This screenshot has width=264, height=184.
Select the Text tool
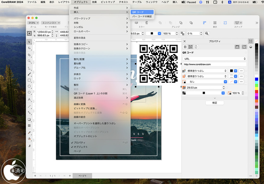[29, 99]
